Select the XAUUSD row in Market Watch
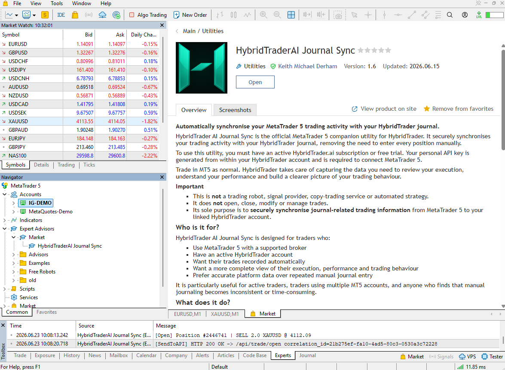The width and height of the screenshot is (505, 370). 80,121
